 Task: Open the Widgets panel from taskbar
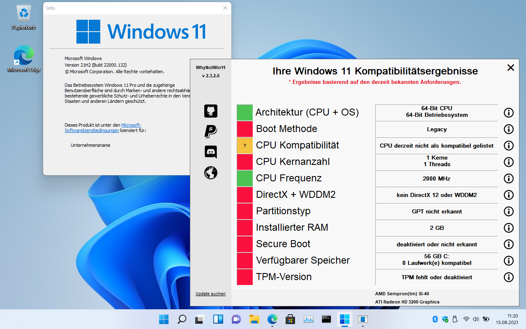click(x=218, y=319)
